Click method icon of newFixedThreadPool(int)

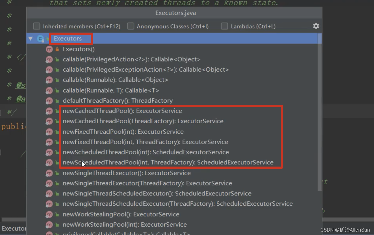tap(49, 132)
